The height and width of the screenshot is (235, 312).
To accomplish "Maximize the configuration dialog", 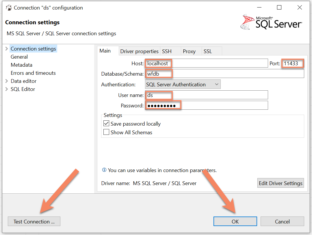I will [279, 8].
